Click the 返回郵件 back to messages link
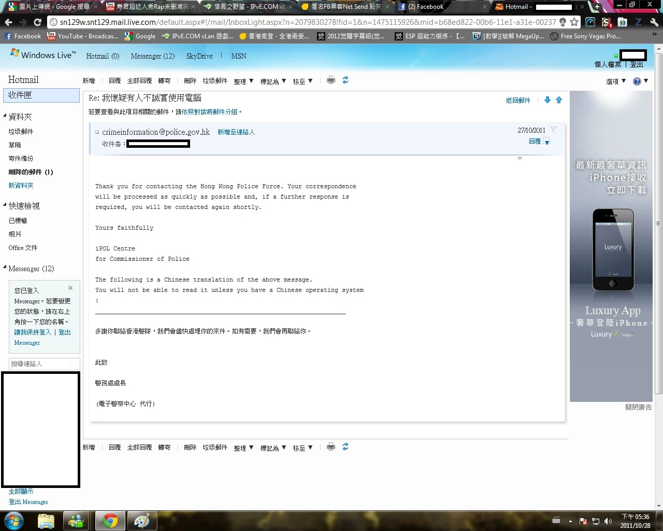 [x=518, y=101]
